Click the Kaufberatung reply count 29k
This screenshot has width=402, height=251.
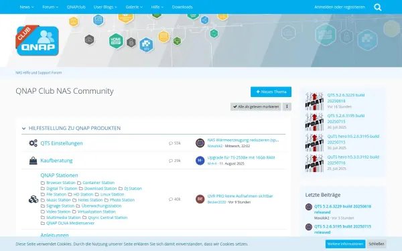click(175, 161)
